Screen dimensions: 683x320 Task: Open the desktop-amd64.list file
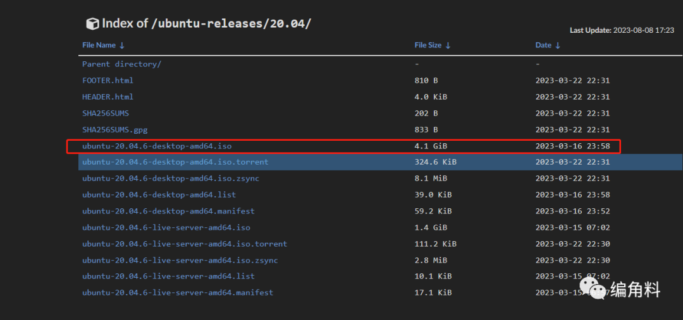(159, 195)
